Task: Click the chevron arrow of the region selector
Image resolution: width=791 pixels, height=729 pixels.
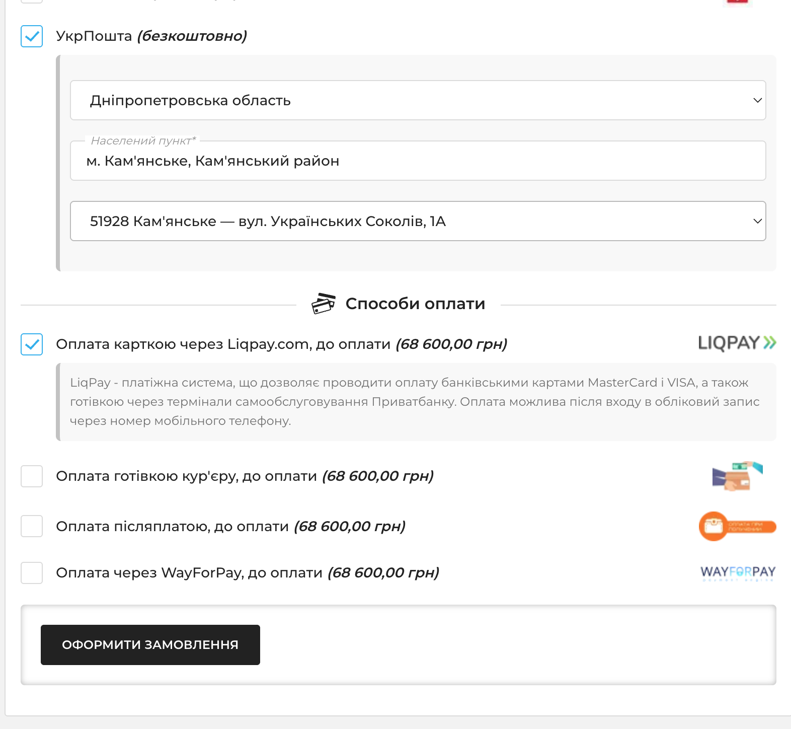Action: [757, 100]
